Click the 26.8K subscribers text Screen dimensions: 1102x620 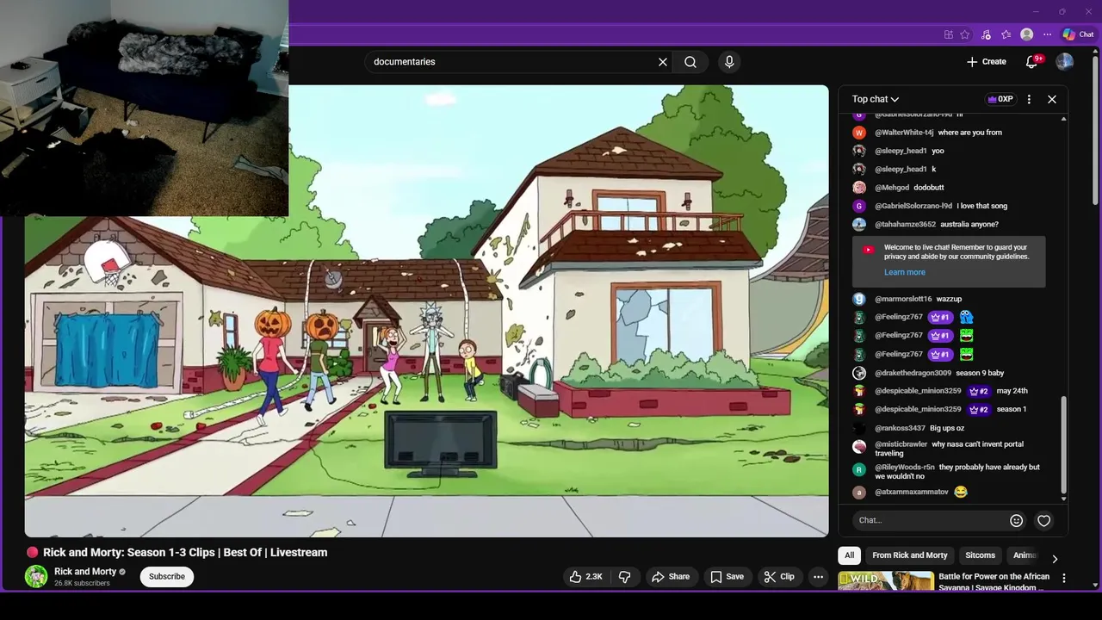coord(82,584)
